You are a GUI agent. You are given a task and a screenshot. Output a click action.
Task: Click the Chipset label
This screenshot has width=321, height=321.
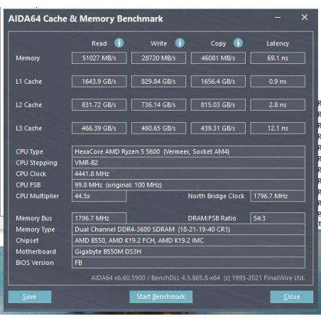(x=27, y=241)
